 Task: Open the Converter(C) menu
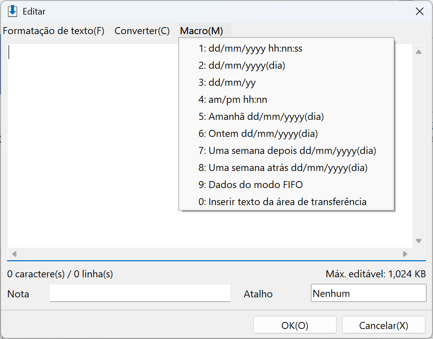pyautogui.click(x=142, y=31)
